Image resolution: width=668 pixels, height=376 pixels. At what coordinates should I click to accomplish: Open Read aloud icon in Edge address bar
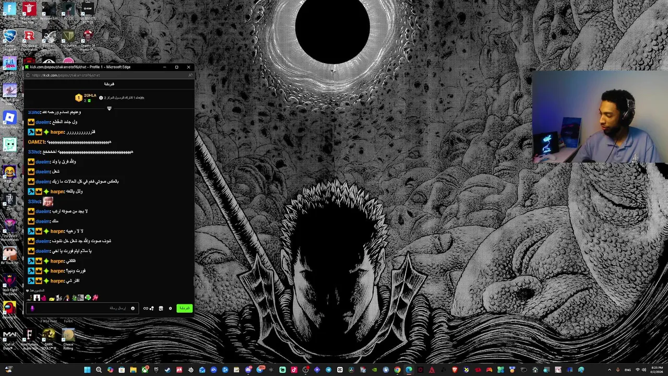click(x=190, y=75)
